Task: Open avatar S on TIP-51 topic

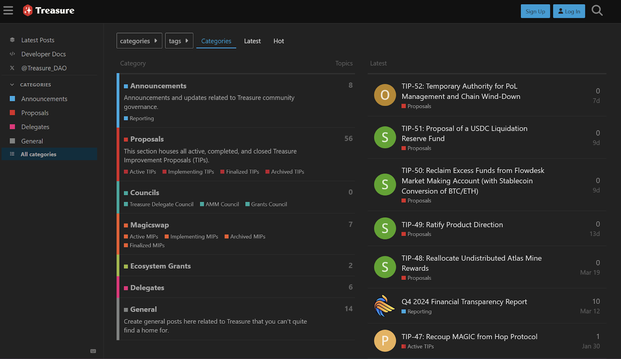Action: 385,137
